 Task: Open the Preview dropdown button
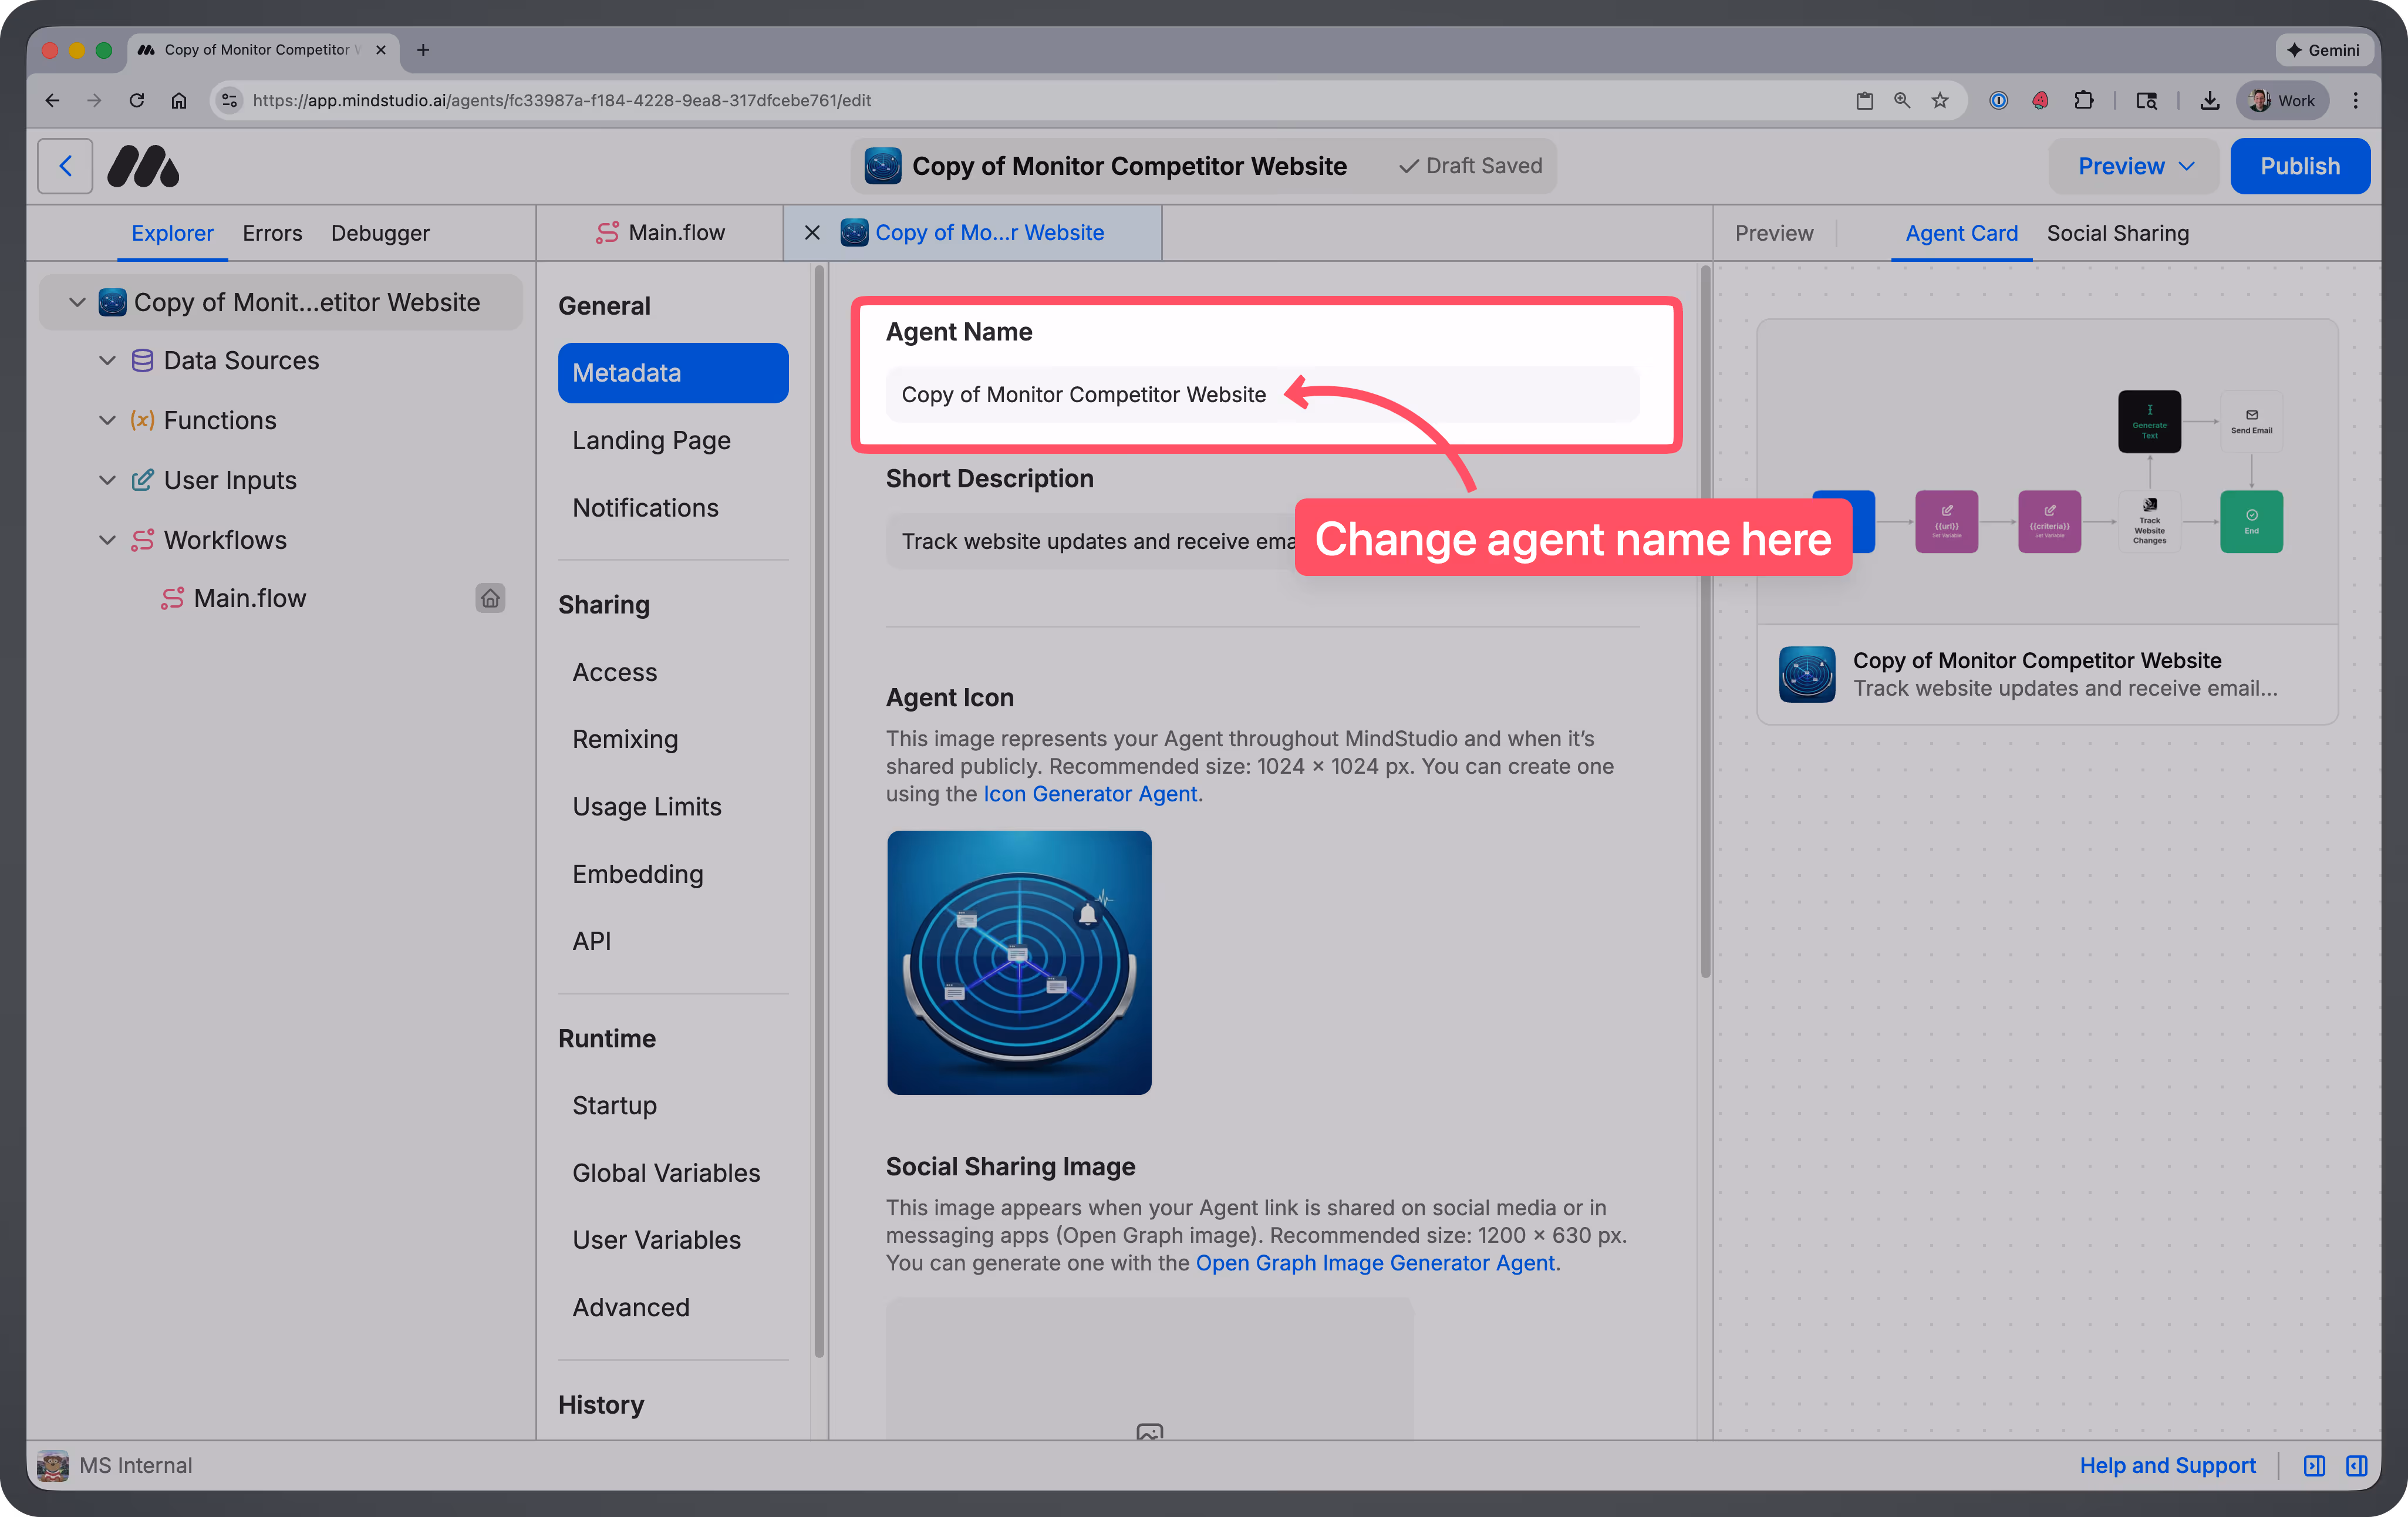[2135, 166]
